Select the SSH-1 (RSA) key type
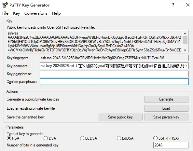The height and width of the screenshot is (151, 193). tap(166, 138)
